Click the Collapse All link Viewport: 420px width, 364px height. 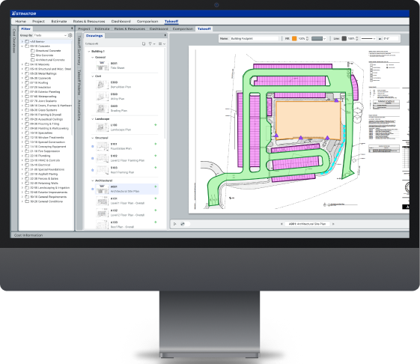coord(91,43)
